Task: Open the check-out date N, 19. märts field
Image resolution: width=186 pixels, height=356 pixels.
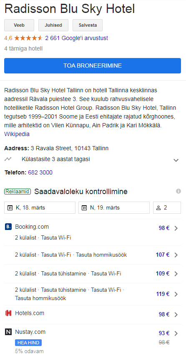Action: pyautogui.click(x=114, y=207)
